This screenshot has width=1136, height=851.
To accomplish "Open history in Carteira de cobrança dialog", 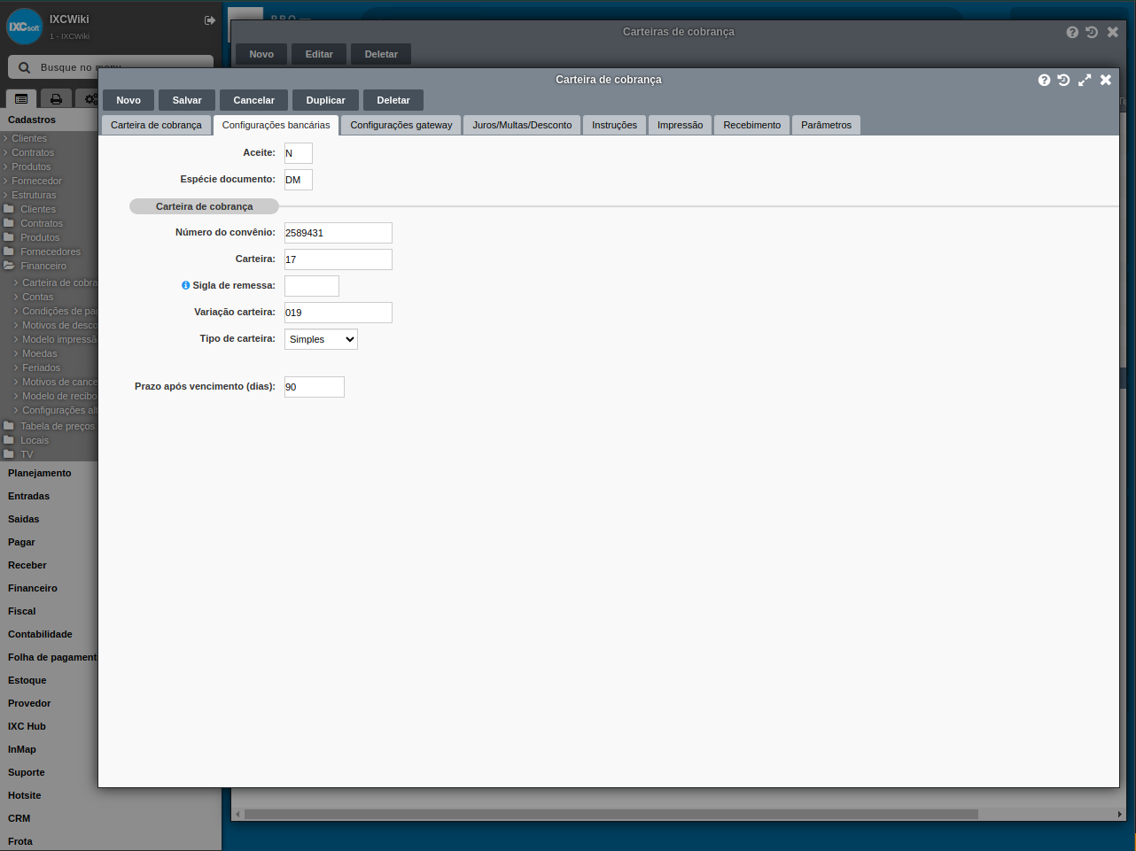I will 1063,80.
